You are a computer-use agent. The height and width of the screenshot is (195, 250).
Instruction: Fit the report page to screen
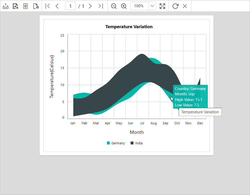coord(162,6)
